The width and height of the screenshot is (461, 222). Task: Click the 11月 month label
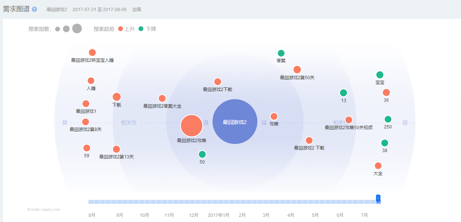tap(169, 215)
